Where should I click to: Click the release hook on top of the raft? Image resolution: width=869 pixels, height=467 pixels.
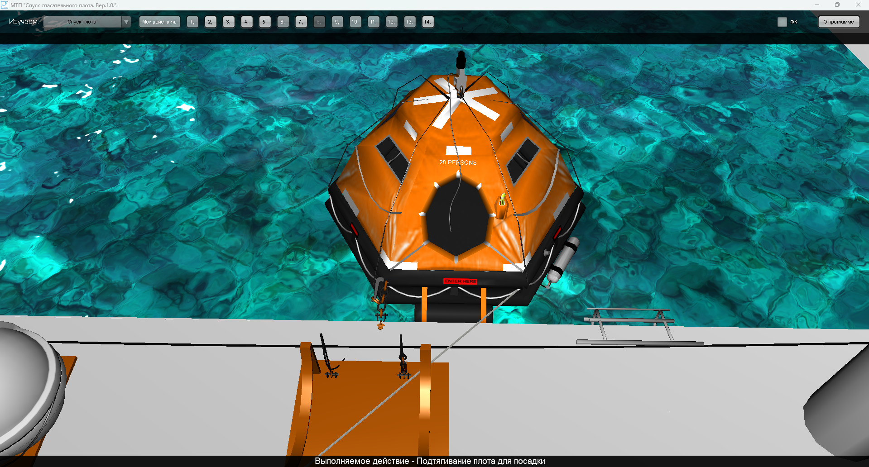[x=461, y=74]
